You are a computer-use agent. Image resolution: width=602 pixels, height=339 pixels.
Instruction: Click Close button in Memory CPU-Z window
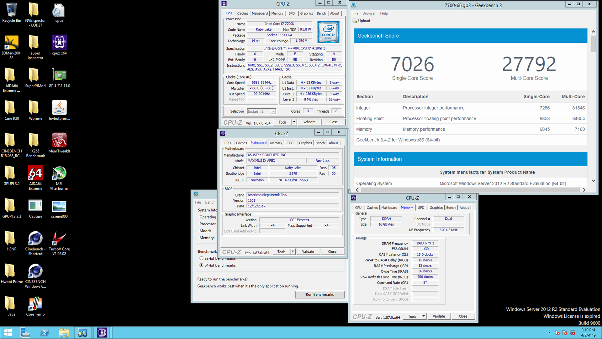463,316
